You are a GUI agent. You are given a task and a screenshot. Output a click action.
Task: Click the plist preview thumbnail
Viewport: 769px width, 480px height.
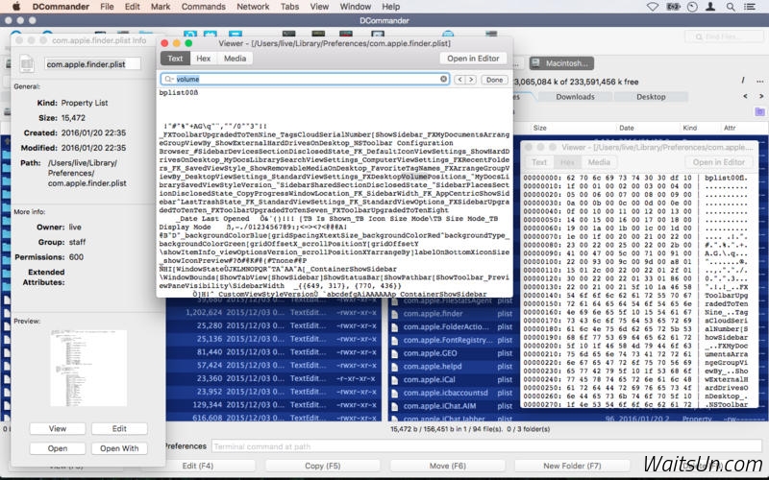pos(88,369)
